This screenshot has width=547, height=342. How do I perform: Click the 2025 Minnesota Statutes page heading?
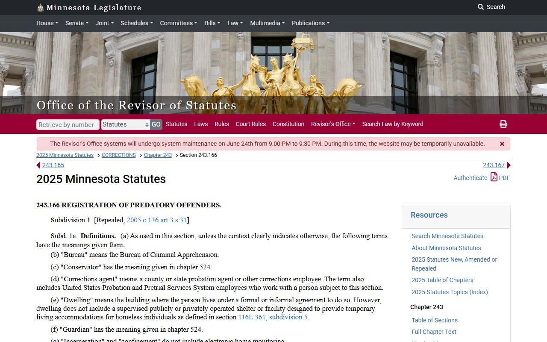point(101,179)
